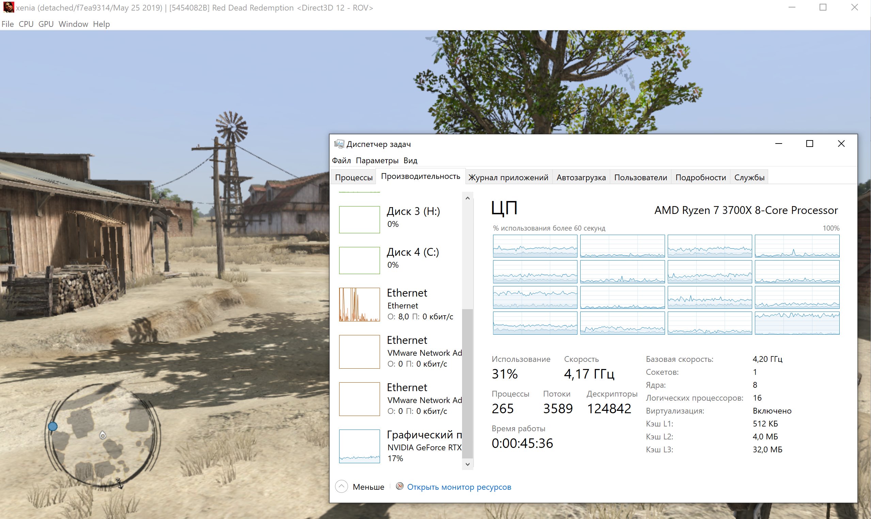Click the L3 cache value 32,0 МБ
The image size is (871, 519).
coord(767,449)
